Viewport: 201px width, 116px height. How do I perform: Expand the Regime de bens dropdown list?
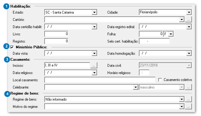182,99
